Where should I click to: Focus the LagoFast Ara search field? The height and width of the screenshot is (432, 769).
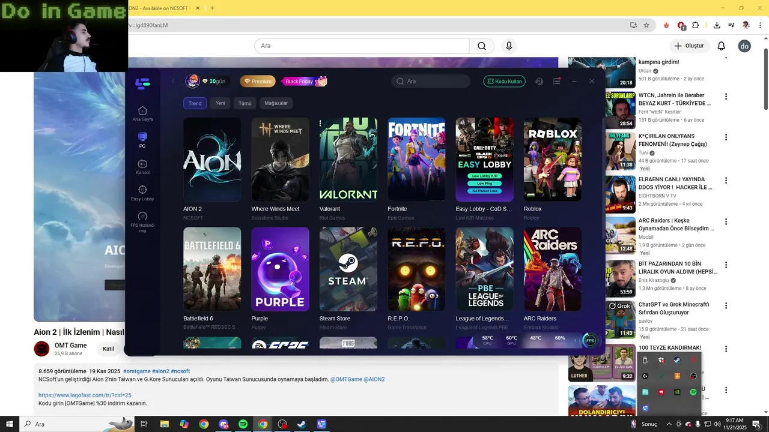coord(431,81)
